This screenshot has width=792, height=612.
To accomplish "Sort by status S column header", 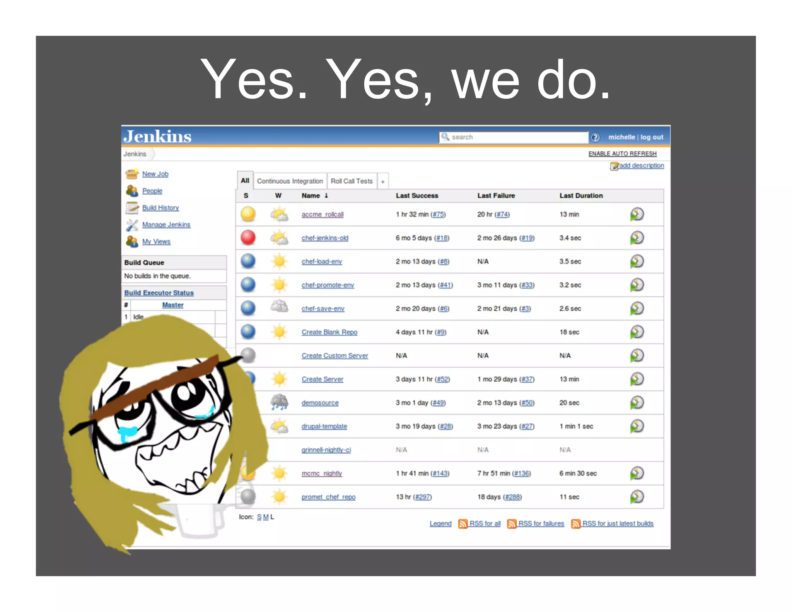I will [246, 196].
